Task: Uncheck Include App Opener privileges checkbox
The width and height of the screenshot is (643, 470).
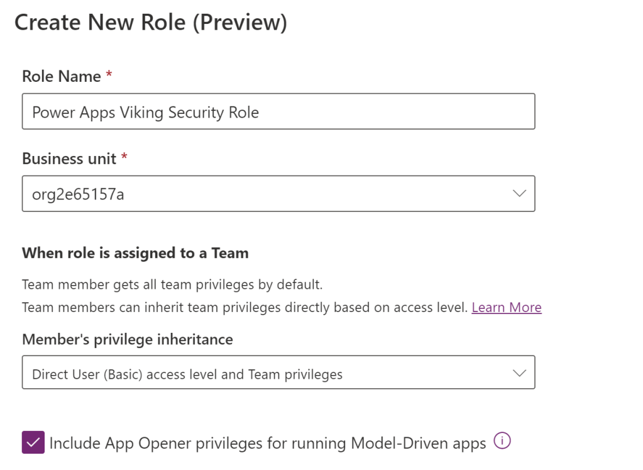Action: [33, 442]
